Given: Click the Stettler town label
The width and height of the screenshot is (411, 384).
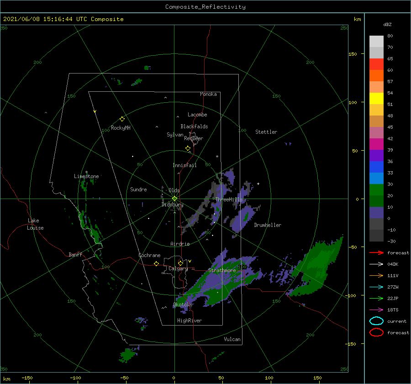Looking at the screenshot, I should (x=266, y=132).
